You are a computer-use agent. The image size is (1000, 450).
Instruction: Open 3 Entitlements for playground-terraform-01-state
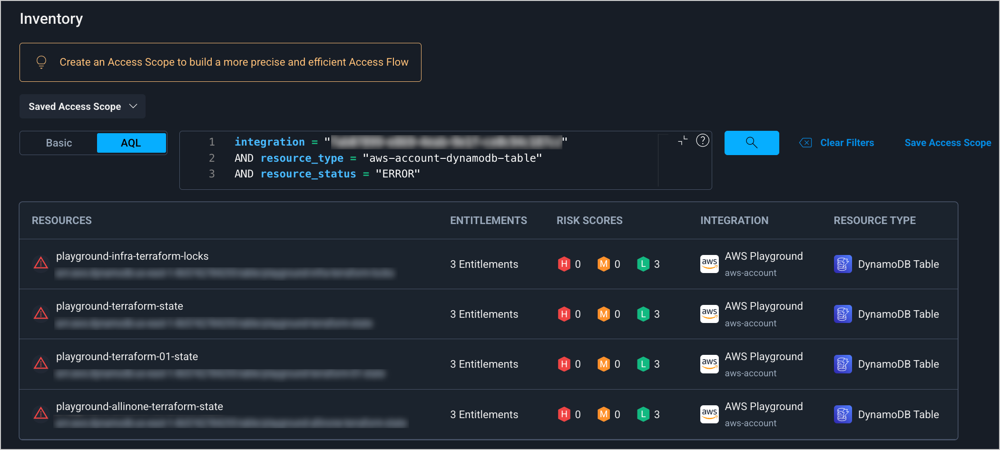click(x=484, y=364)
